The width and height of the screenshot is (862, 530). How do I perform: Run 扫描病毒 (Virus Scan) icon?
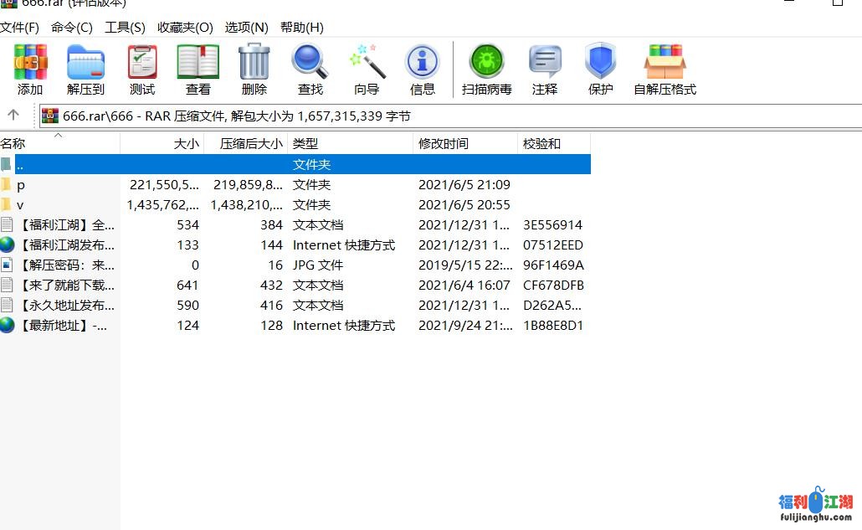point(486,63)
